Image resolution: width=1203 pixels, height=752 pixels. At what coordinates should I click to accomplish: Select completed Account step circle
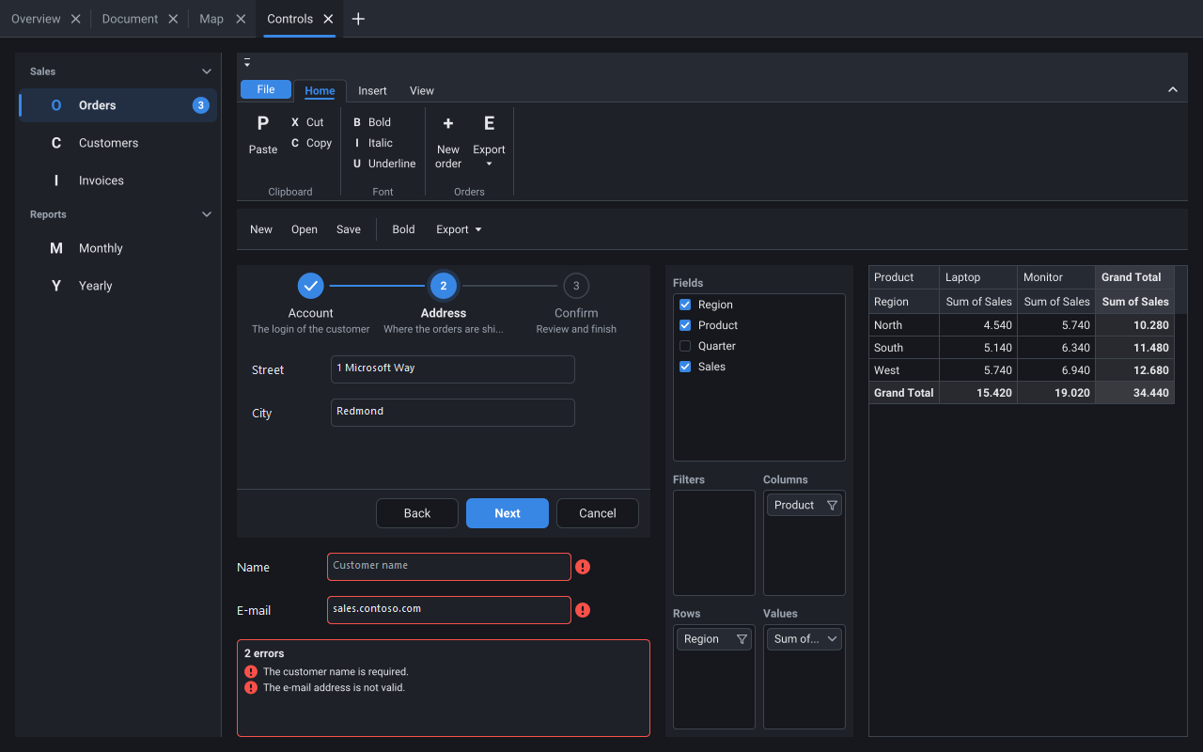pos(310,286)
